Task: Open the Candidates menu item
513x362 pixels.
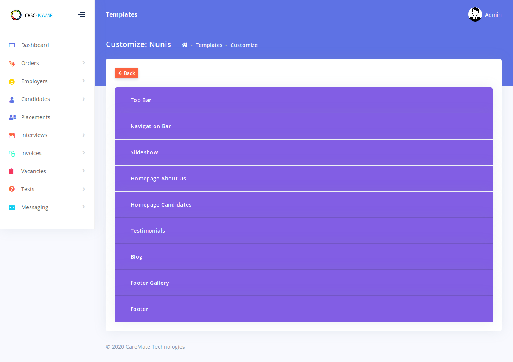Action: (36, 99)
